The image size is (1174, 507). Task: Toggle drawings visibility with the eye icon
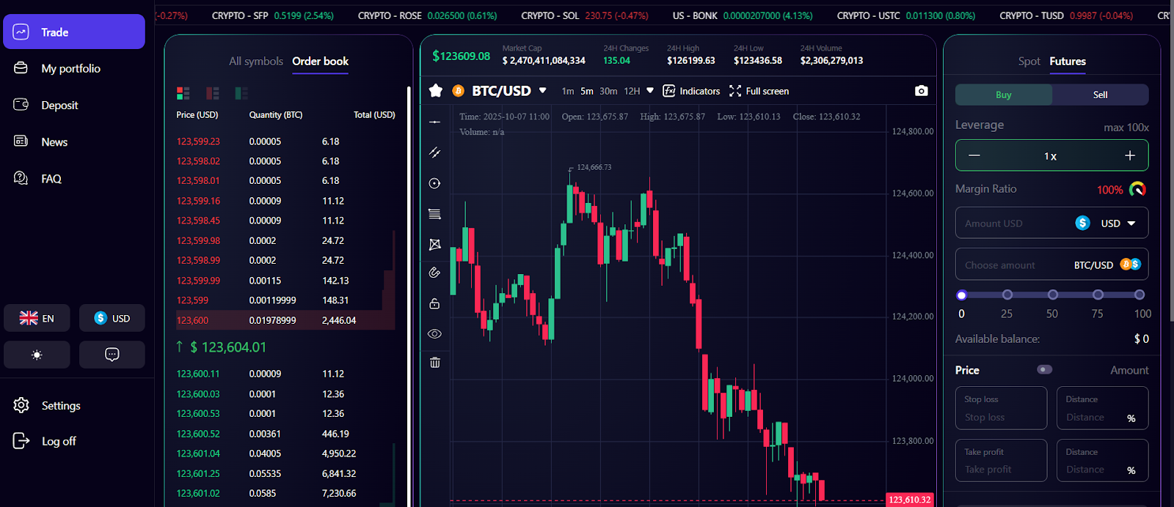click(x=434, y=333)
